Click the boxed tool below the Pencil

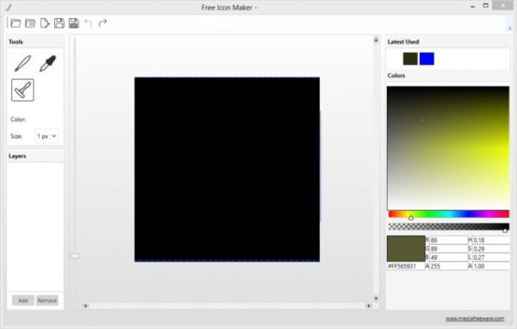tap(22, 90)
